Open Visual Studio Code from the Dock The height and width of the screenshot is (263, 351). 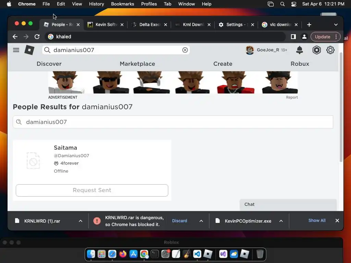tap(197, 254)
